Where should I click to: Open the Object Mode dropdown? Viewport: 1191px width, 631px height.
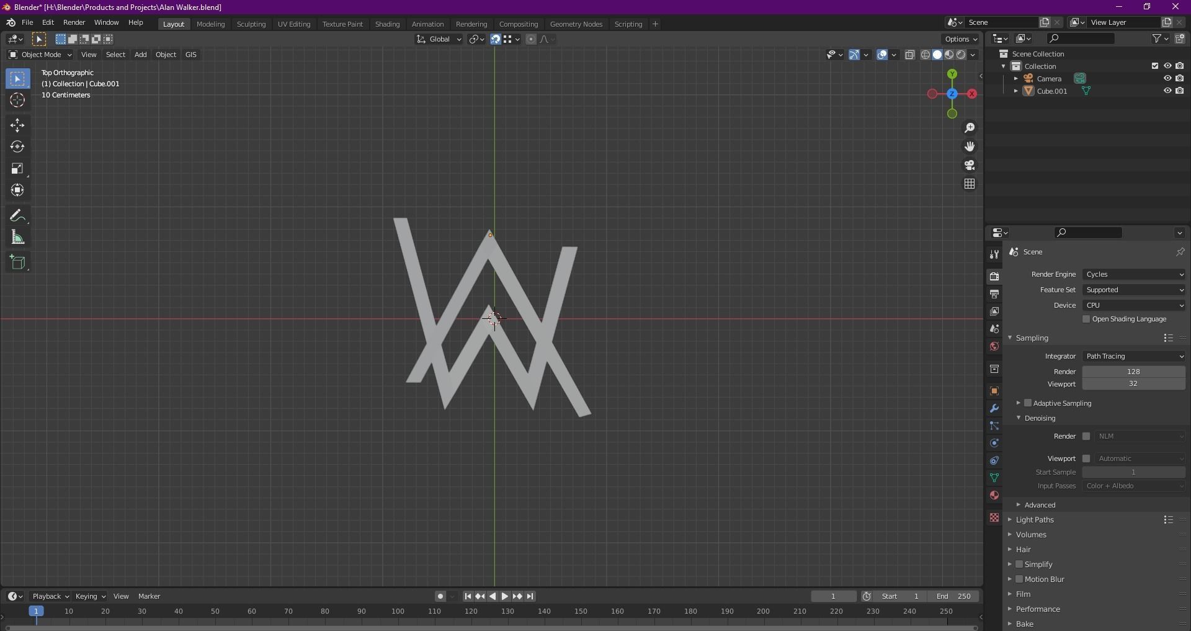pyautogui.click(x=40, y=55)
